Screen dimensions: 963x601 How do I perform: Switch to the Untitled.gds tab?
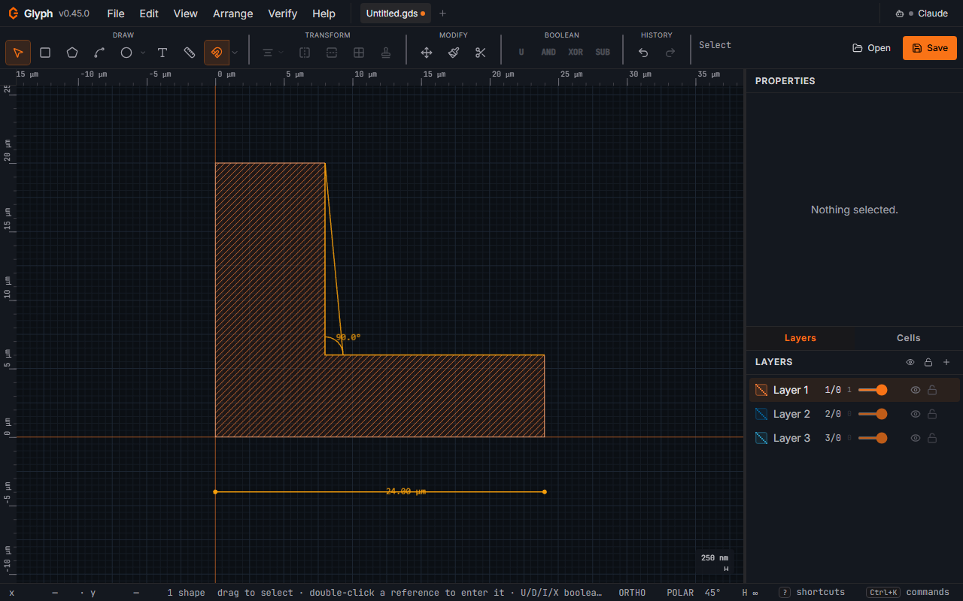(395, 14)
